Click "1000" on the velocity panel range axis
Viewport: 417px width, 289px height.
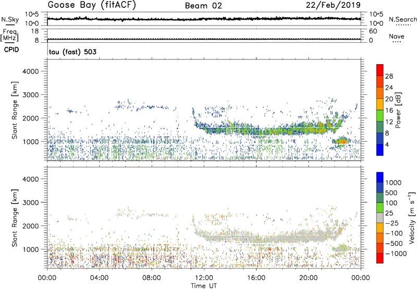[x=31, y=249]
